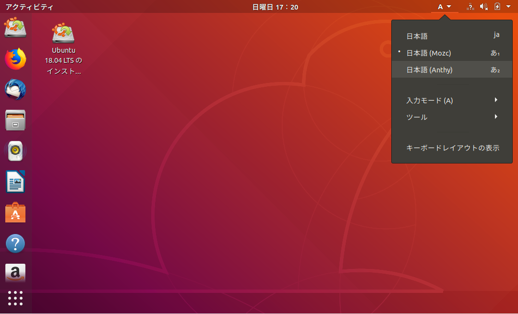Launch Thunderbird mail client
518x314 pixels.
[x=15, y=90]
